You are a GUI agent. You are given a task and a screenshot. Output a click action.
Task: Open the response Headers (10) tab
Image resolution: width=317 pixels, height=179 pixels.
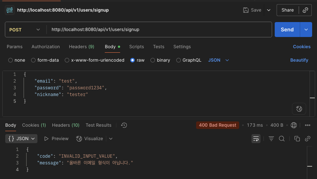pyautogui.click(x=65, y=125)
